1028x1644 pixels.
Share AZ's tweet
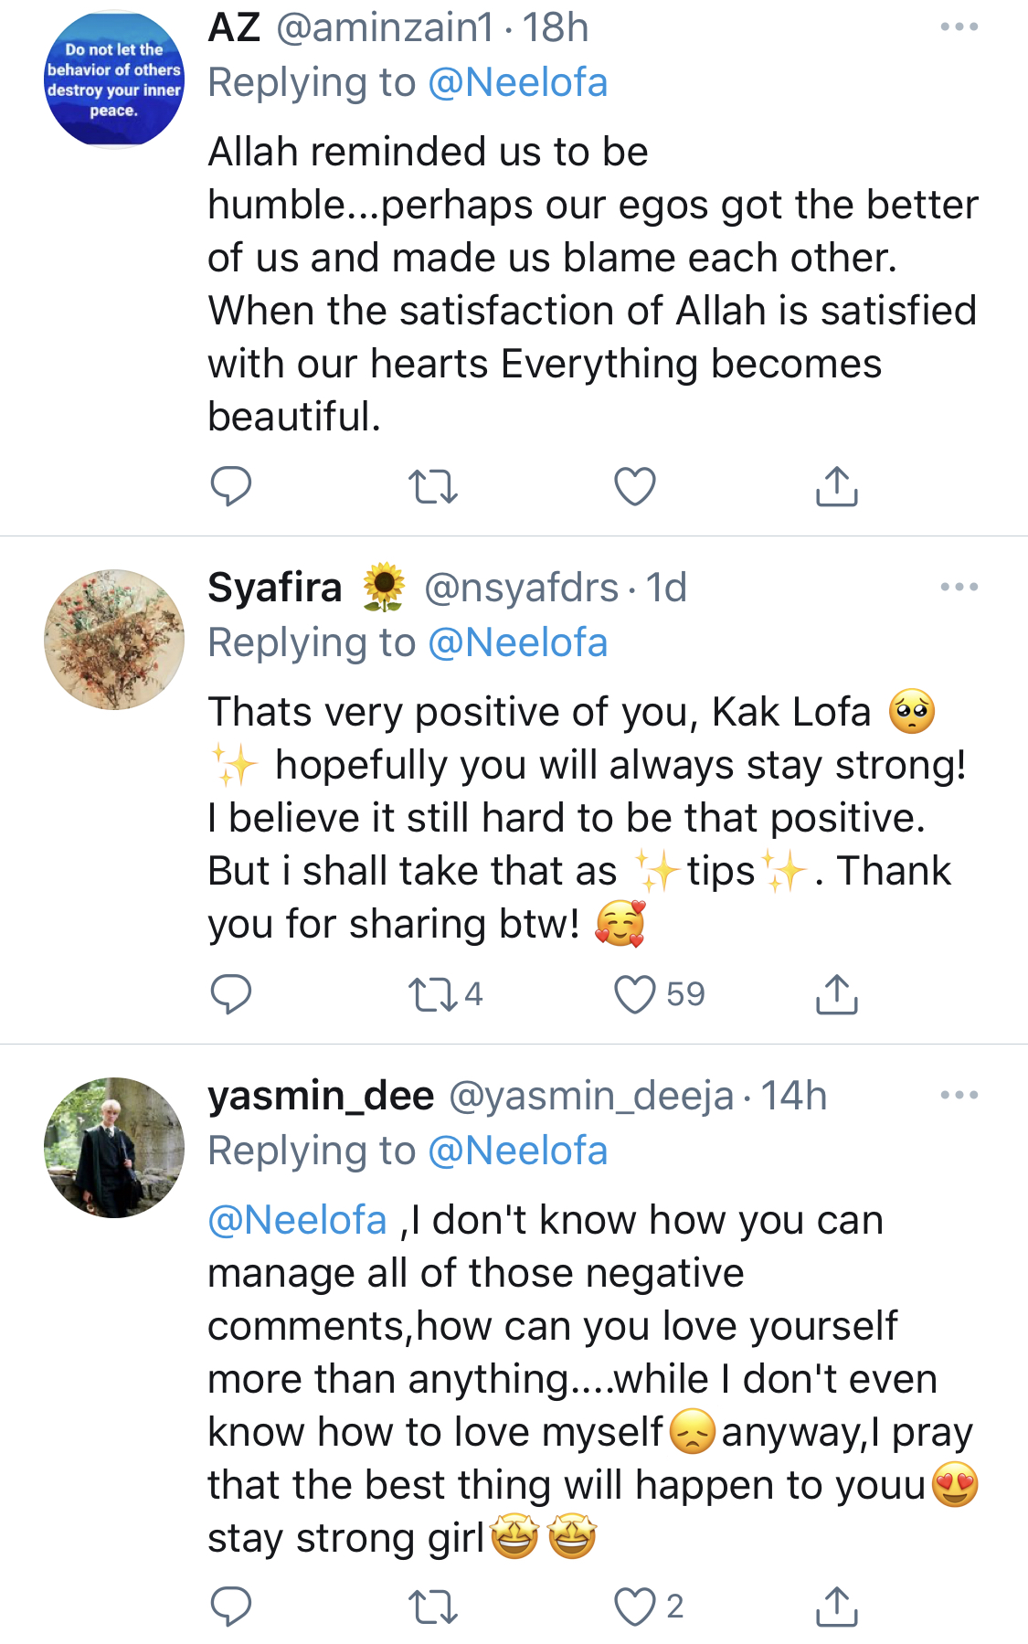click(x=836, y=486)
